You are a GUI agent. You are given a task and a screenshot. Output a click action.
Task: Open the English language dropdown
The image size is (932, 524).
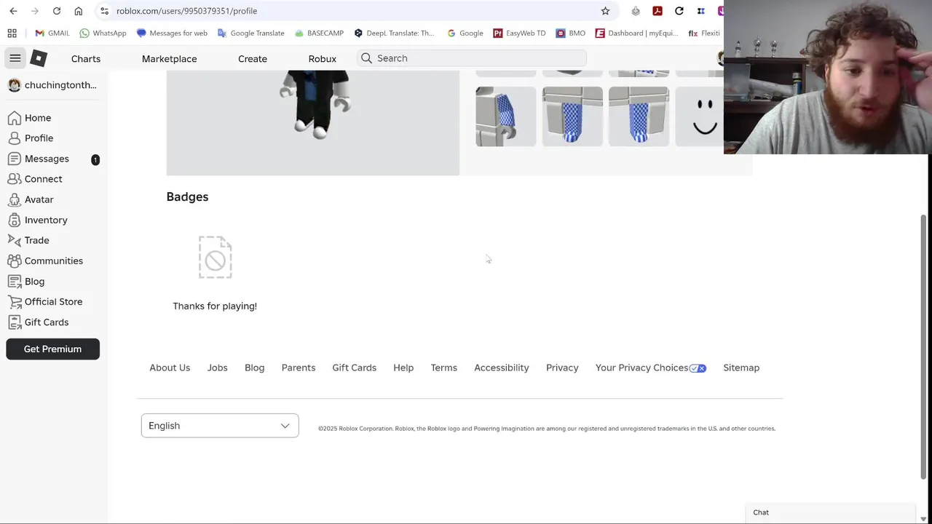pyautogui.click(x=220, y=426)
